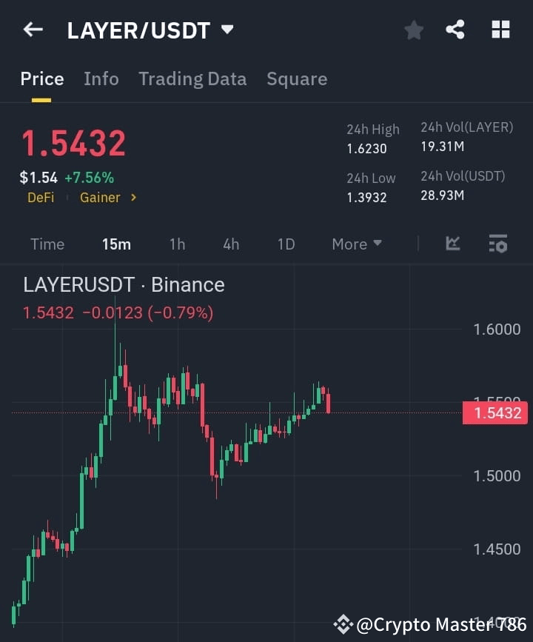Click the red 1.5432 current price tag
Screen dimensions: 533x642
pyautogui.click(x=495, y=412)
